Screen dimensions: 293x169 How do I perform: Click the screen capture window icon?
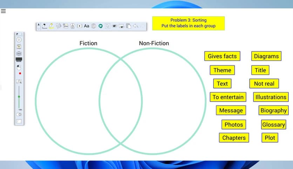(x=122, y=26)
